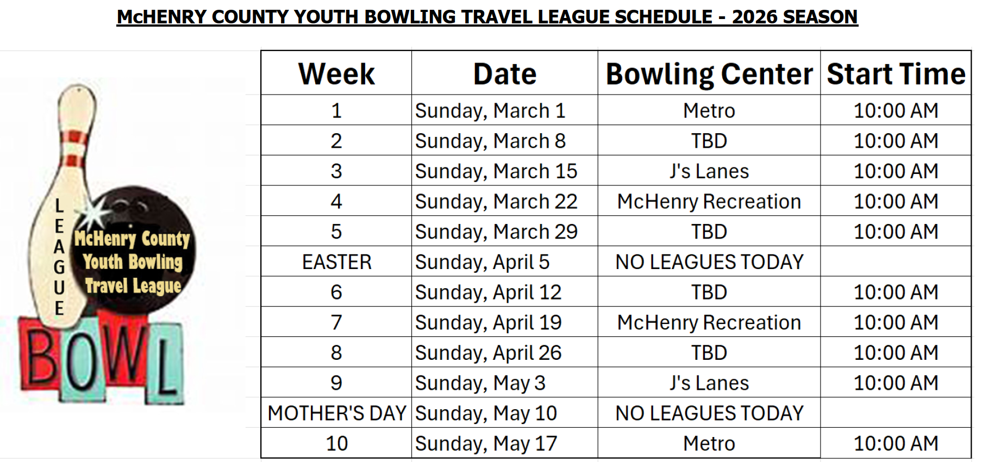Select the Date column header
This screenshot has width=982, height=462.
[x=504, y=74]
